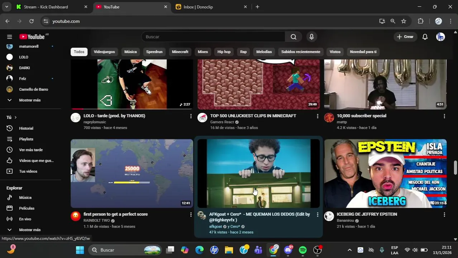The height and width of the screenshot is (258, 458).
Task: Click into the Buscar search field
Action: pyautogui.click(x=214, y=37)
